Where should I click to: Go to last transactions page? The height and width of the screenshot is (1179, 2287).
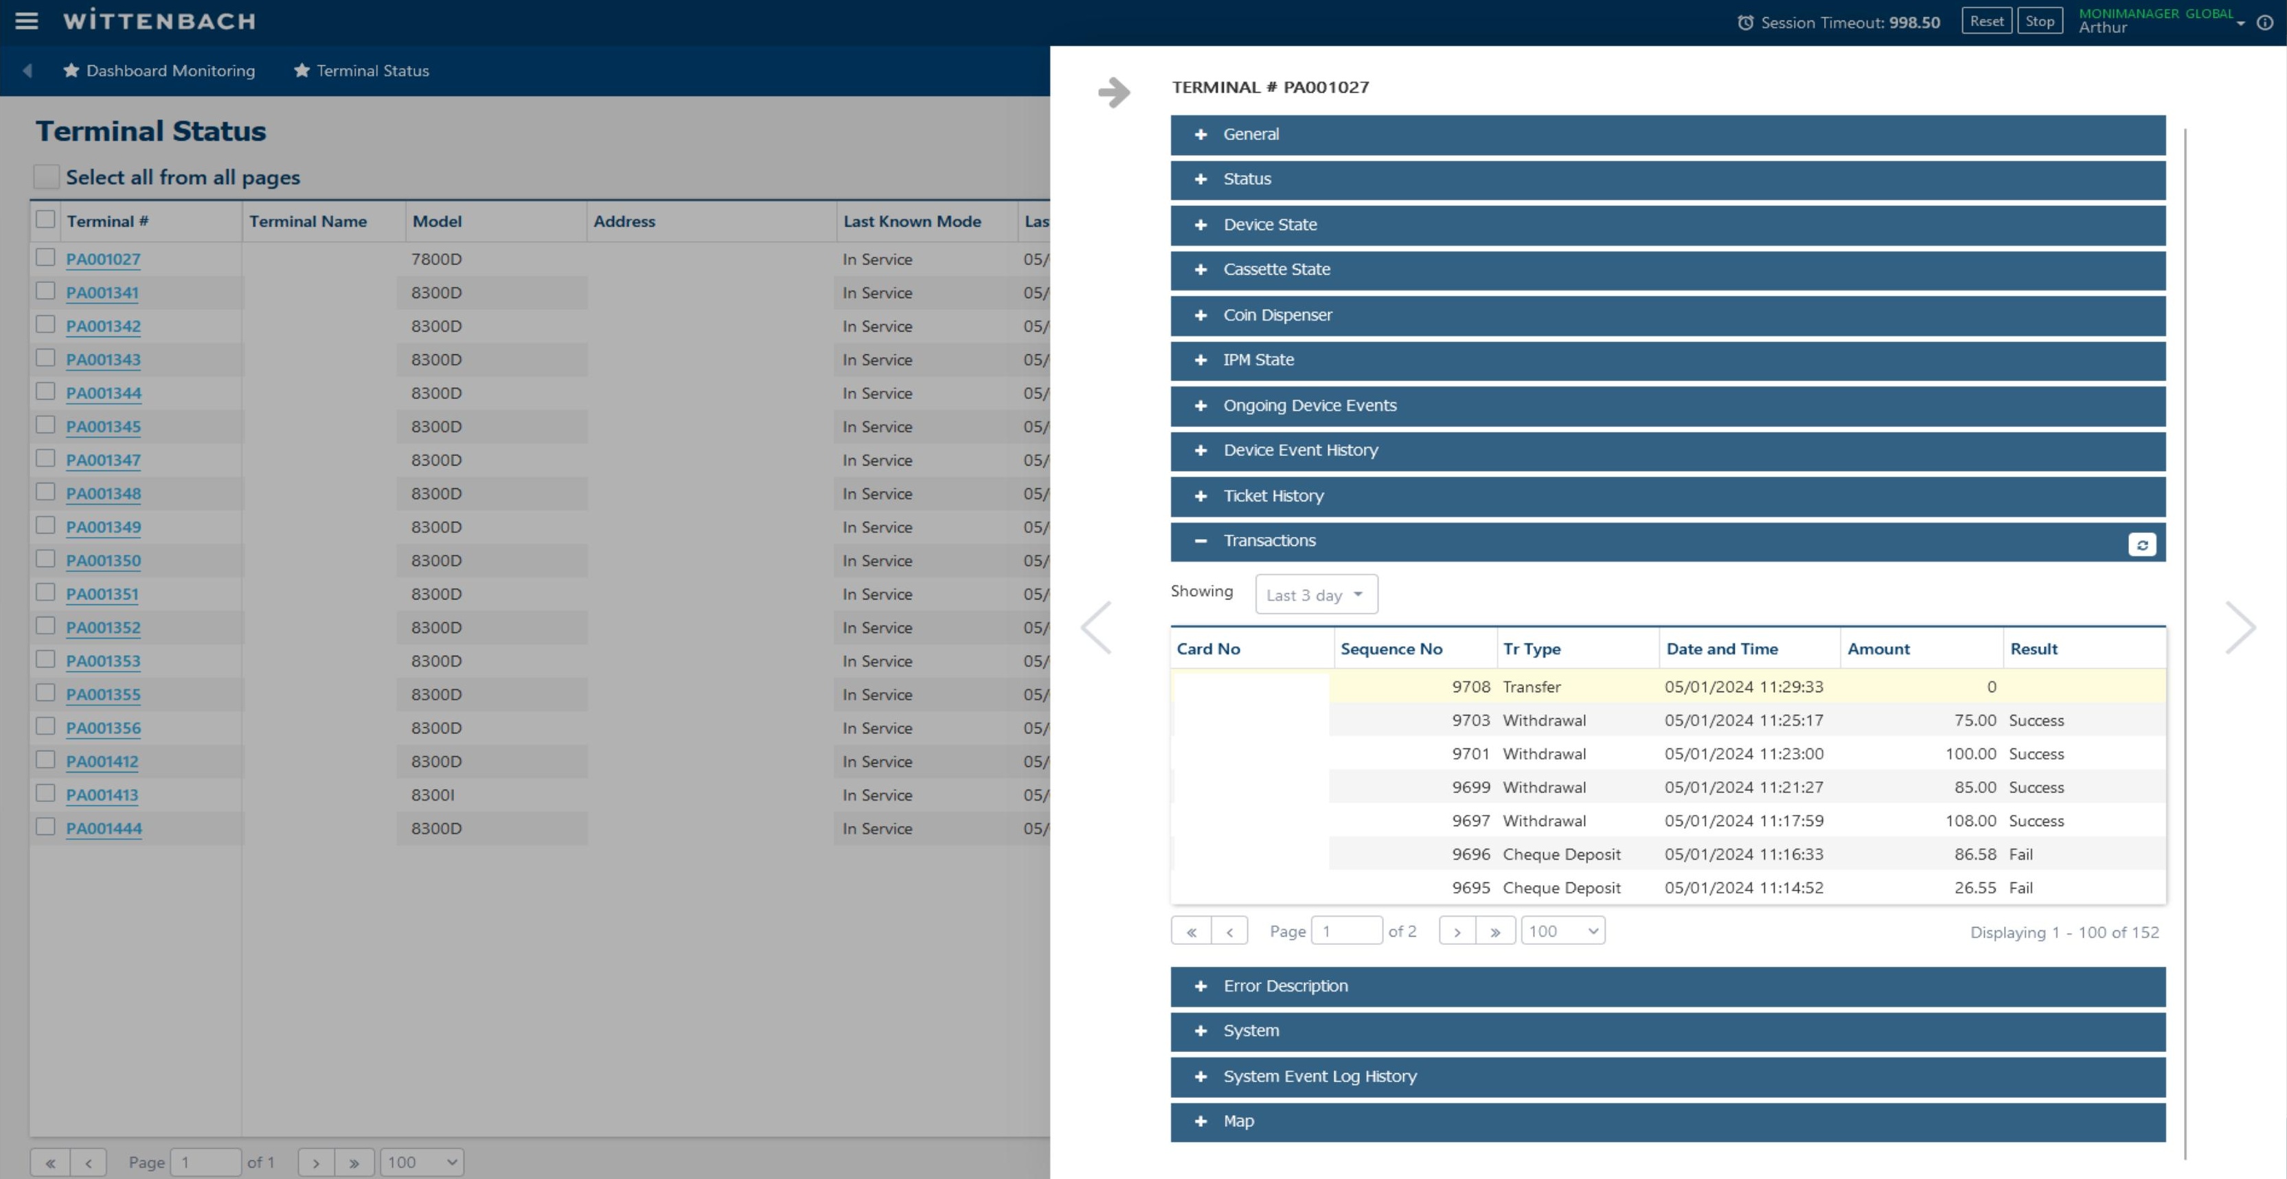(x=1495, y=930)
